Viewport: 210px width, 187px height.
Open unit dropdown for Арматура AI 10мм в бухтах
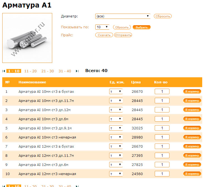click(x=116, y=91)
